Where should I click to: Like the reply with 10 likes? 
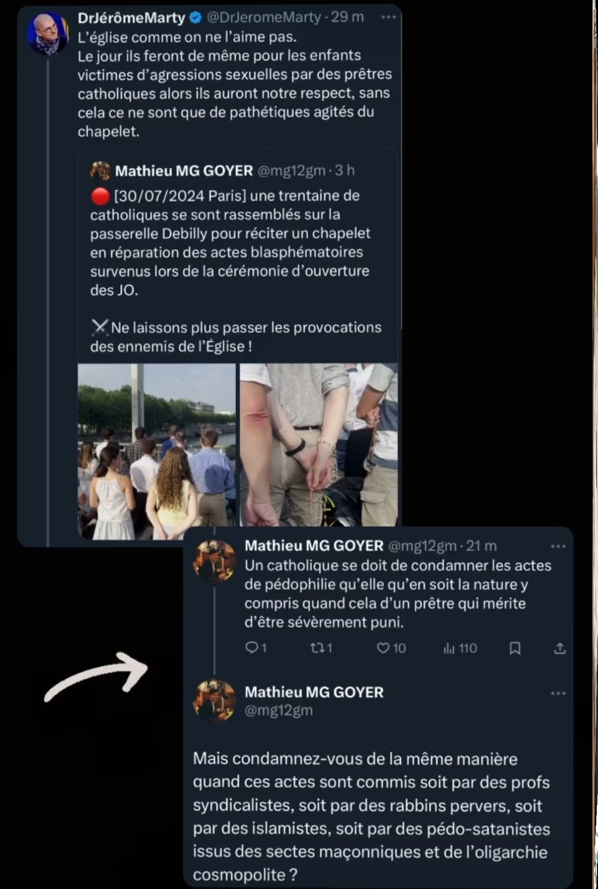(383, 647)
